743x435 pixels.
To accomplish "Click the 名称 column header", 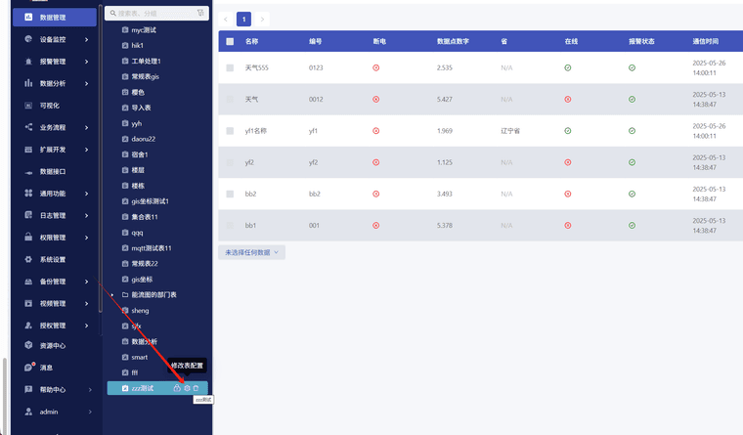I will click(251, 41).
